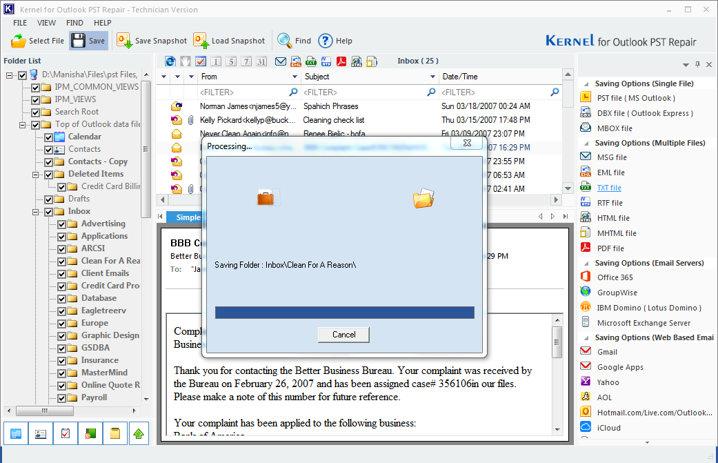This screenshot has width=718, height=463.
Task: Collapse the Inbox tree node
Action: 35,212
